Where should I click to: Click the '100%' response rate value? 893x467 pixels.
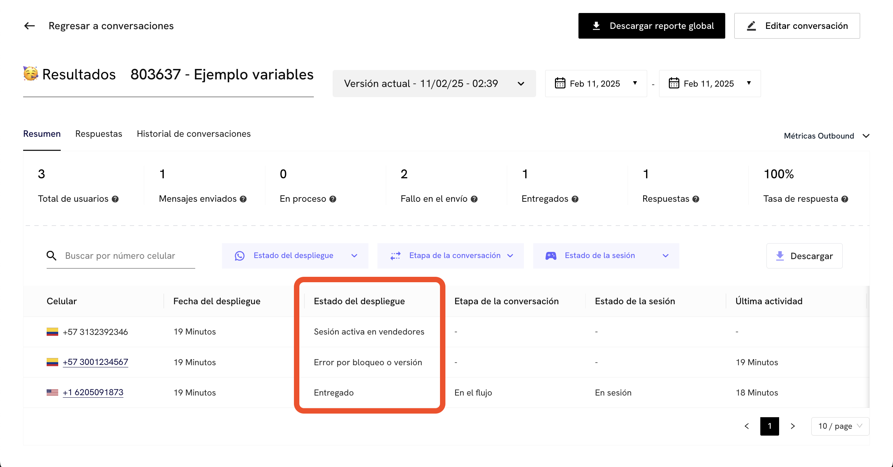(x=778, y=174)
